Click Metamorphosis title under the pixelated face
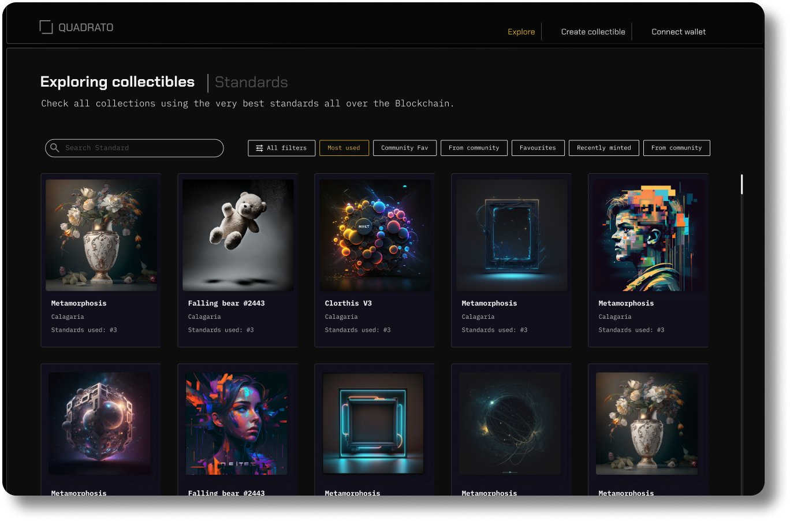 point(626,303)
